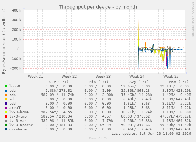Select the lv-0-var legend label

tap(18, 121)
